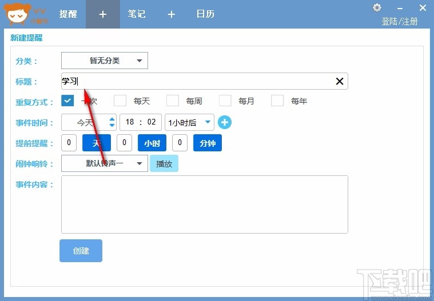Click the 新建提醒 heading text
Screen dimensions: 434x301
pos(26,38)
